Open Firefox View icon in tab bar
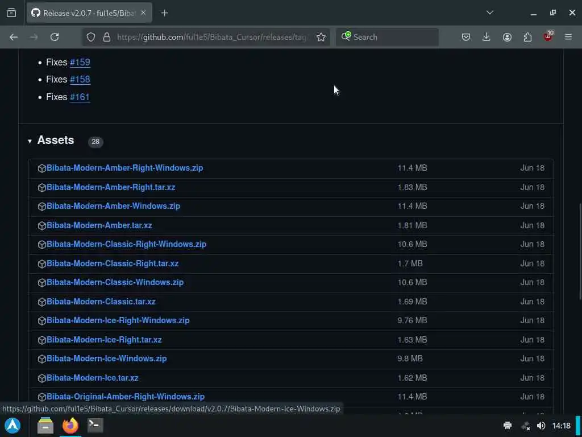582x437 pixels. 11,13
